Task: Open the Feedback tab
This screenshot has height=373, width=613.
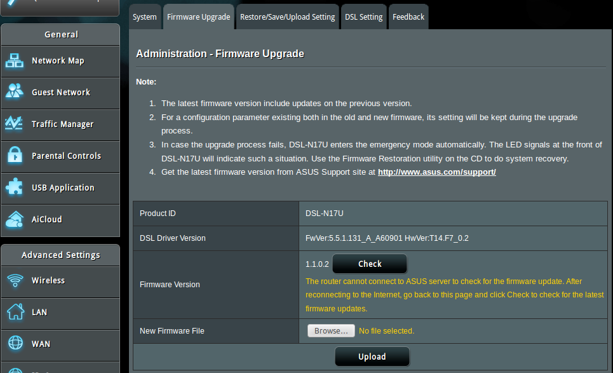Action: [408, 17]
